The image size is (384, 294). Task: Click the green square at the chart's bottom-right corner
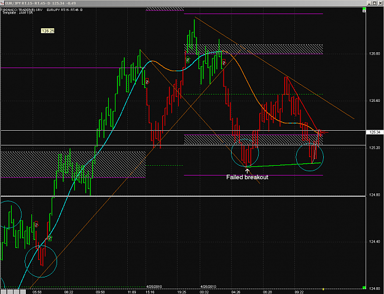click(364, 287)
